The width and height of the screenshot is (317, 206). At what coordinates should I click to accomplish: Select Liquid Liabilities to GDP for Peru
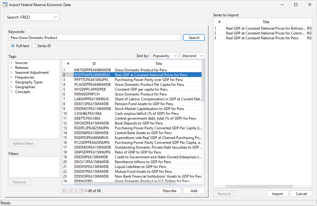132,167
